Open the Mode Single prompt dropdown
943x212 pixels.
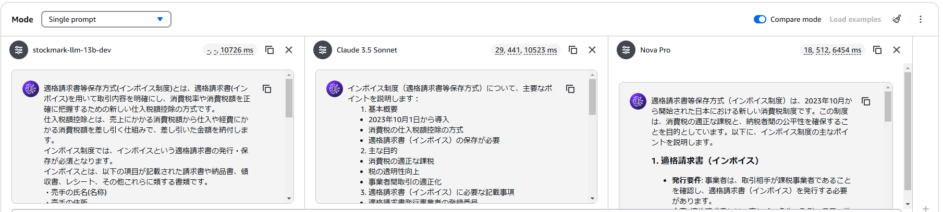[x=106, y=19]
